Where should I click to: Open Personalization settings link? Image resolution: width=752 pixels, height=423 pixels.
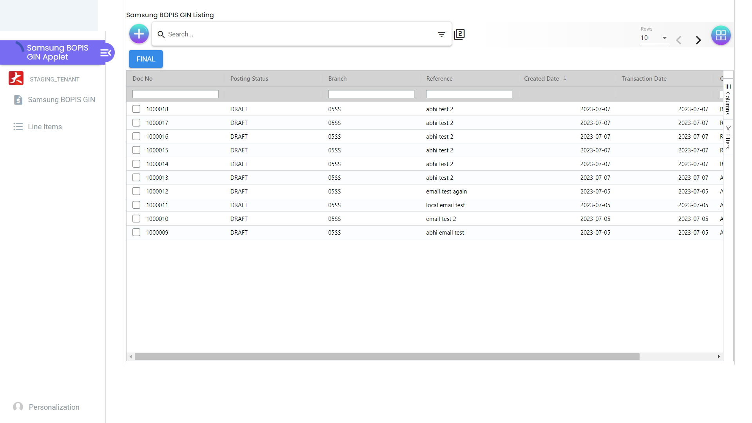pos(54,407)
